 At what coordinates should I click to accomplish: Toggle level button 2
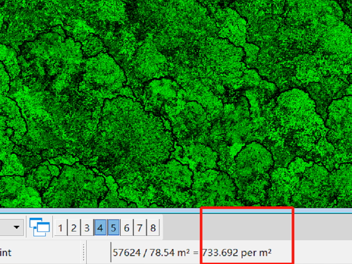click(x=73, y=228)
